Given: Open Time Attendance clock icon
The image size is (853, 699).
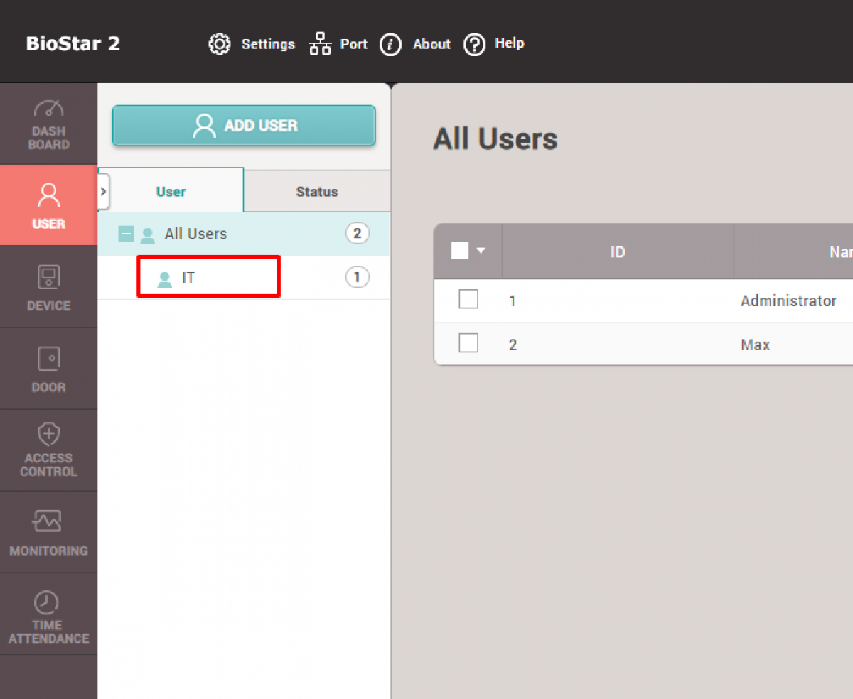Looking at the screenshot, I should coord(48,602).
